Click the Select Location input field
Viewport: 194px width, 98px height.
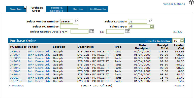(x=138, y=21)
